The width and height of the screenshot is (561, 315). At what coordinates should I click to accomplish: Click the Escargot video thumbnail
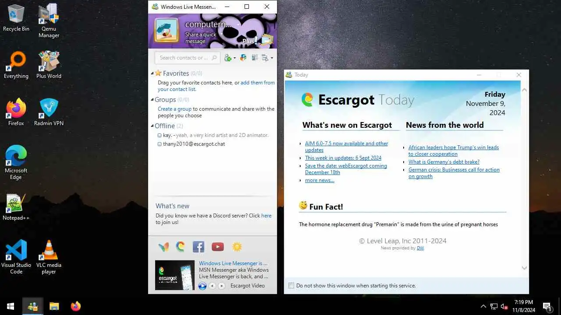pyautogui.click(x=175, y=275)
